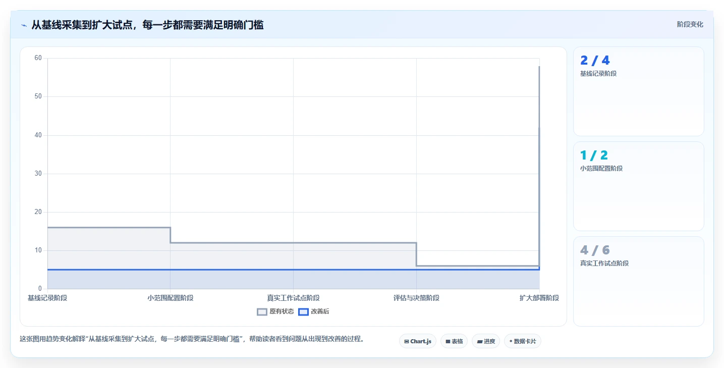724x368 pixels.
Task: Toggle the 原有状态 legend swatch
Action: 262,312
